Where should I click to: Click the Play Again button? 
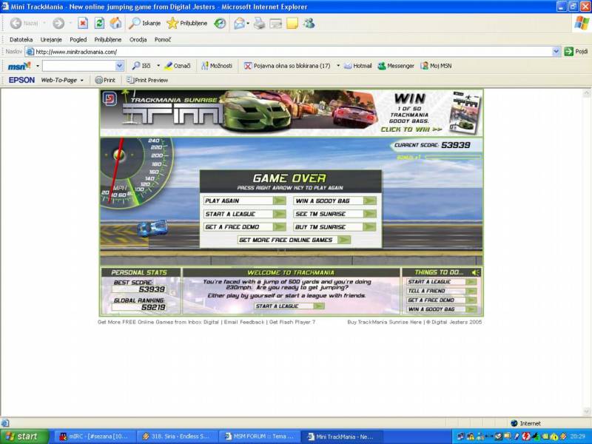tap(245, 201)
